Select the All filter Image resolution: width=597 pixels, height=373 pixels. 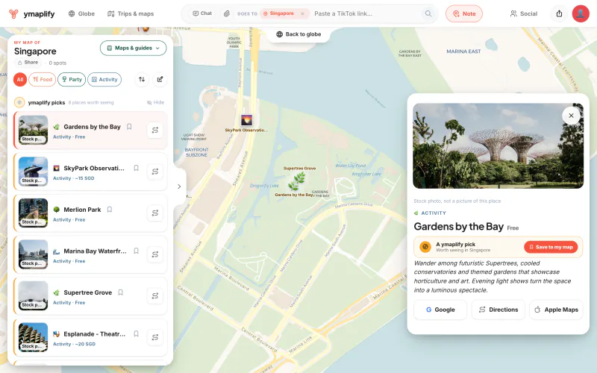pyautogui.click(x=20, y=80)
